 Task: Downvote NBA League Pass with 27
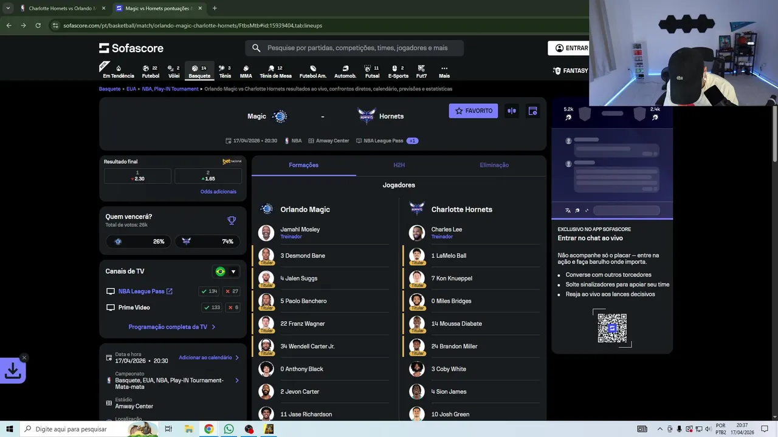(x=232, y=291)
